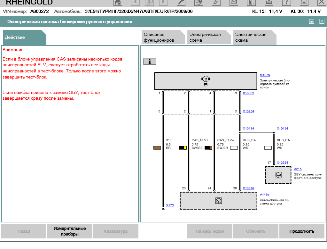327x249 pixels.
Task: Open the first Электрическая схема tab
Action: tap(209, 37)
